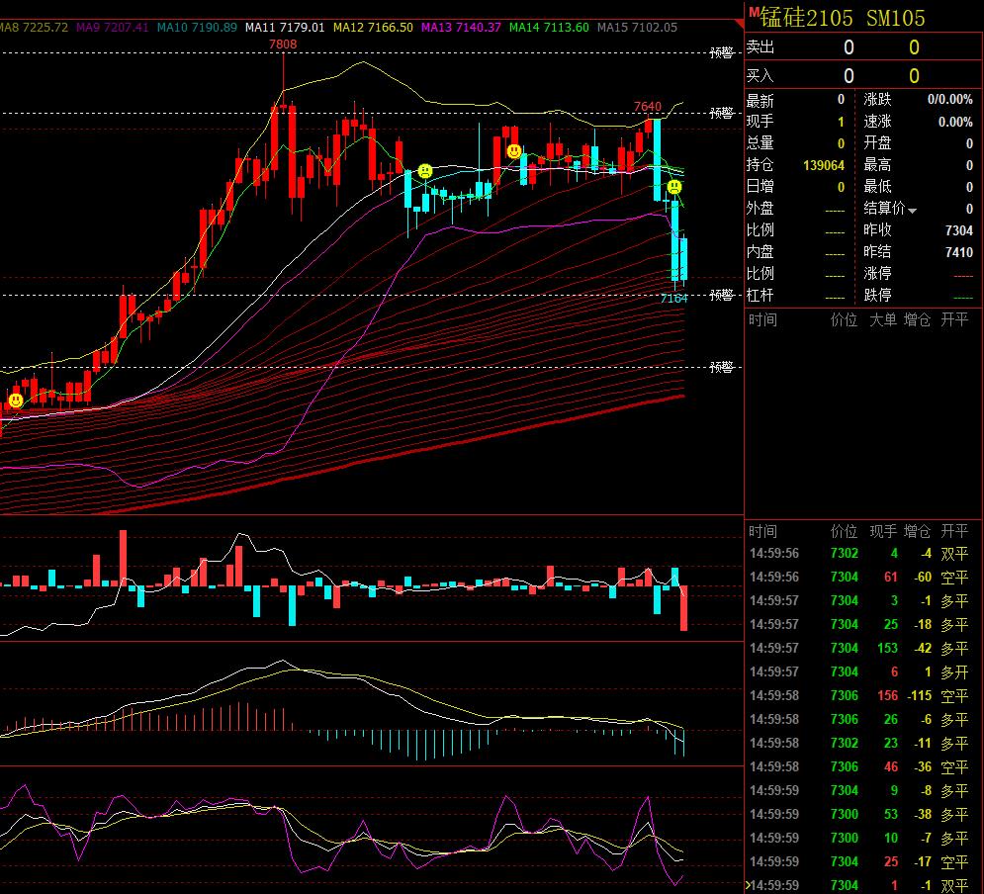The height and width of the screenshot is (894, 984).
Task: Click the MA13 7140.37 indicator label
Action: tap(461, 27)
